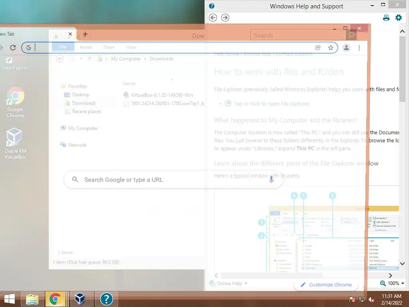Go back in Windows Help and Support

coord(213,18)
